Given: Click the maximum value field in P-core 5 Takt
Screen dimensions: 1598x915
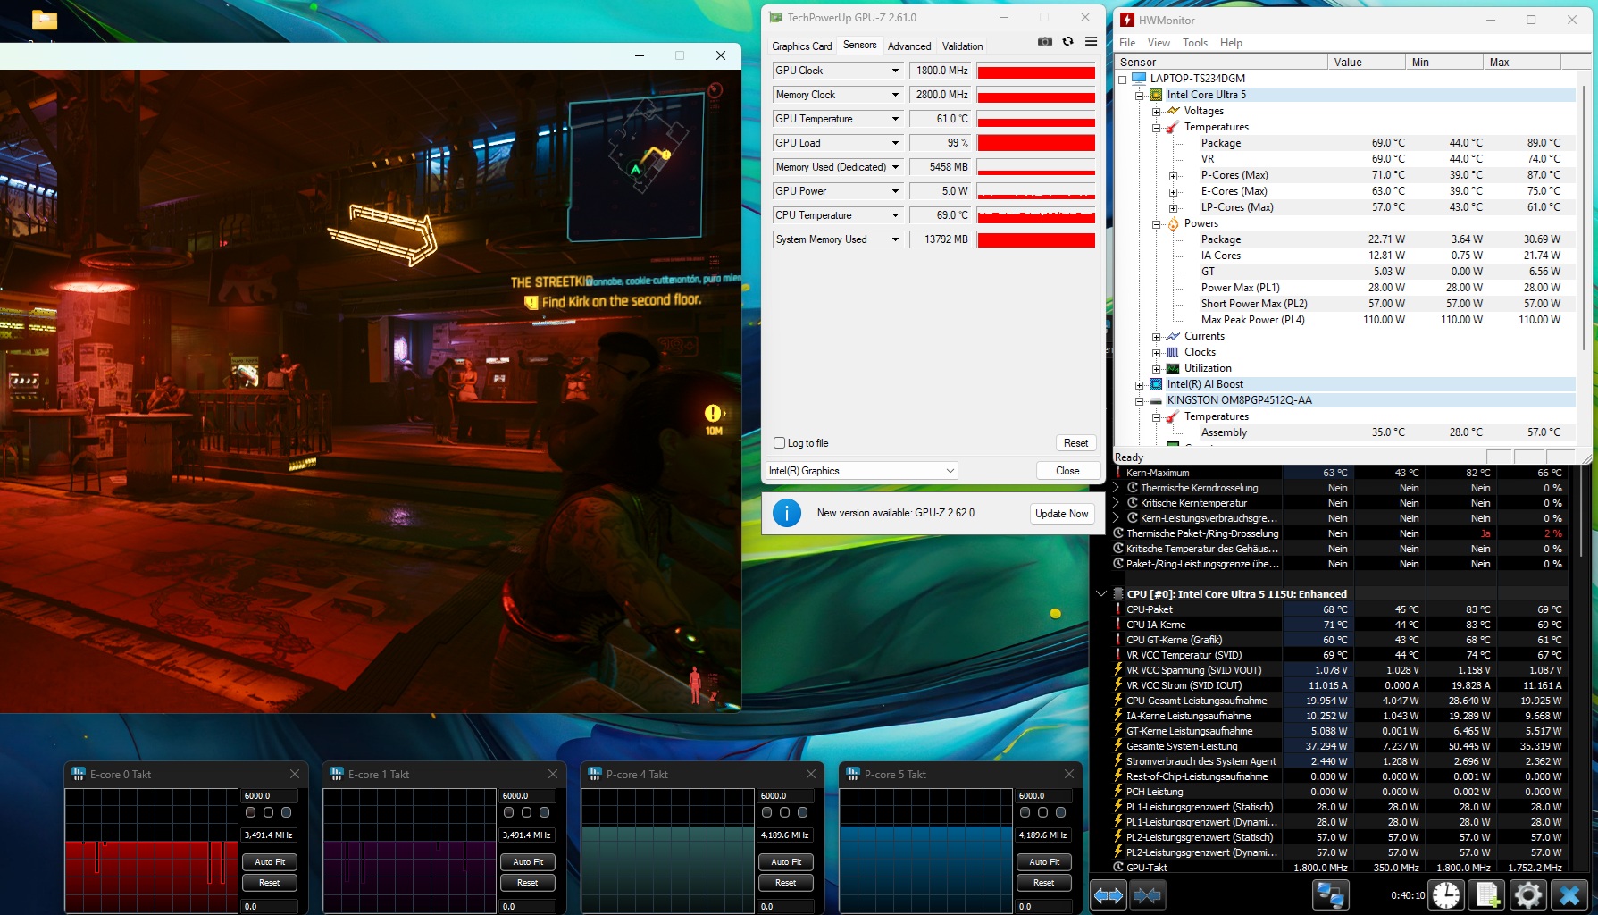Looking at the screenshot, I should click(x=1043, y=795).
